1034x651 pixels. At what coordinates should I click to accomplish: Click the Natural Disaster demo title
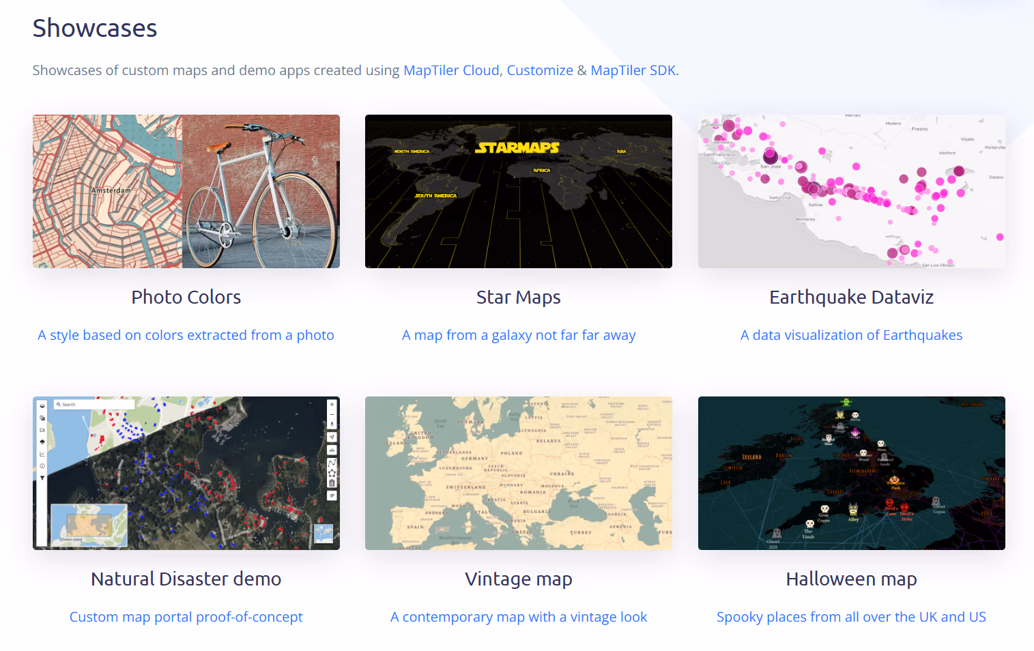coord(186,579)
